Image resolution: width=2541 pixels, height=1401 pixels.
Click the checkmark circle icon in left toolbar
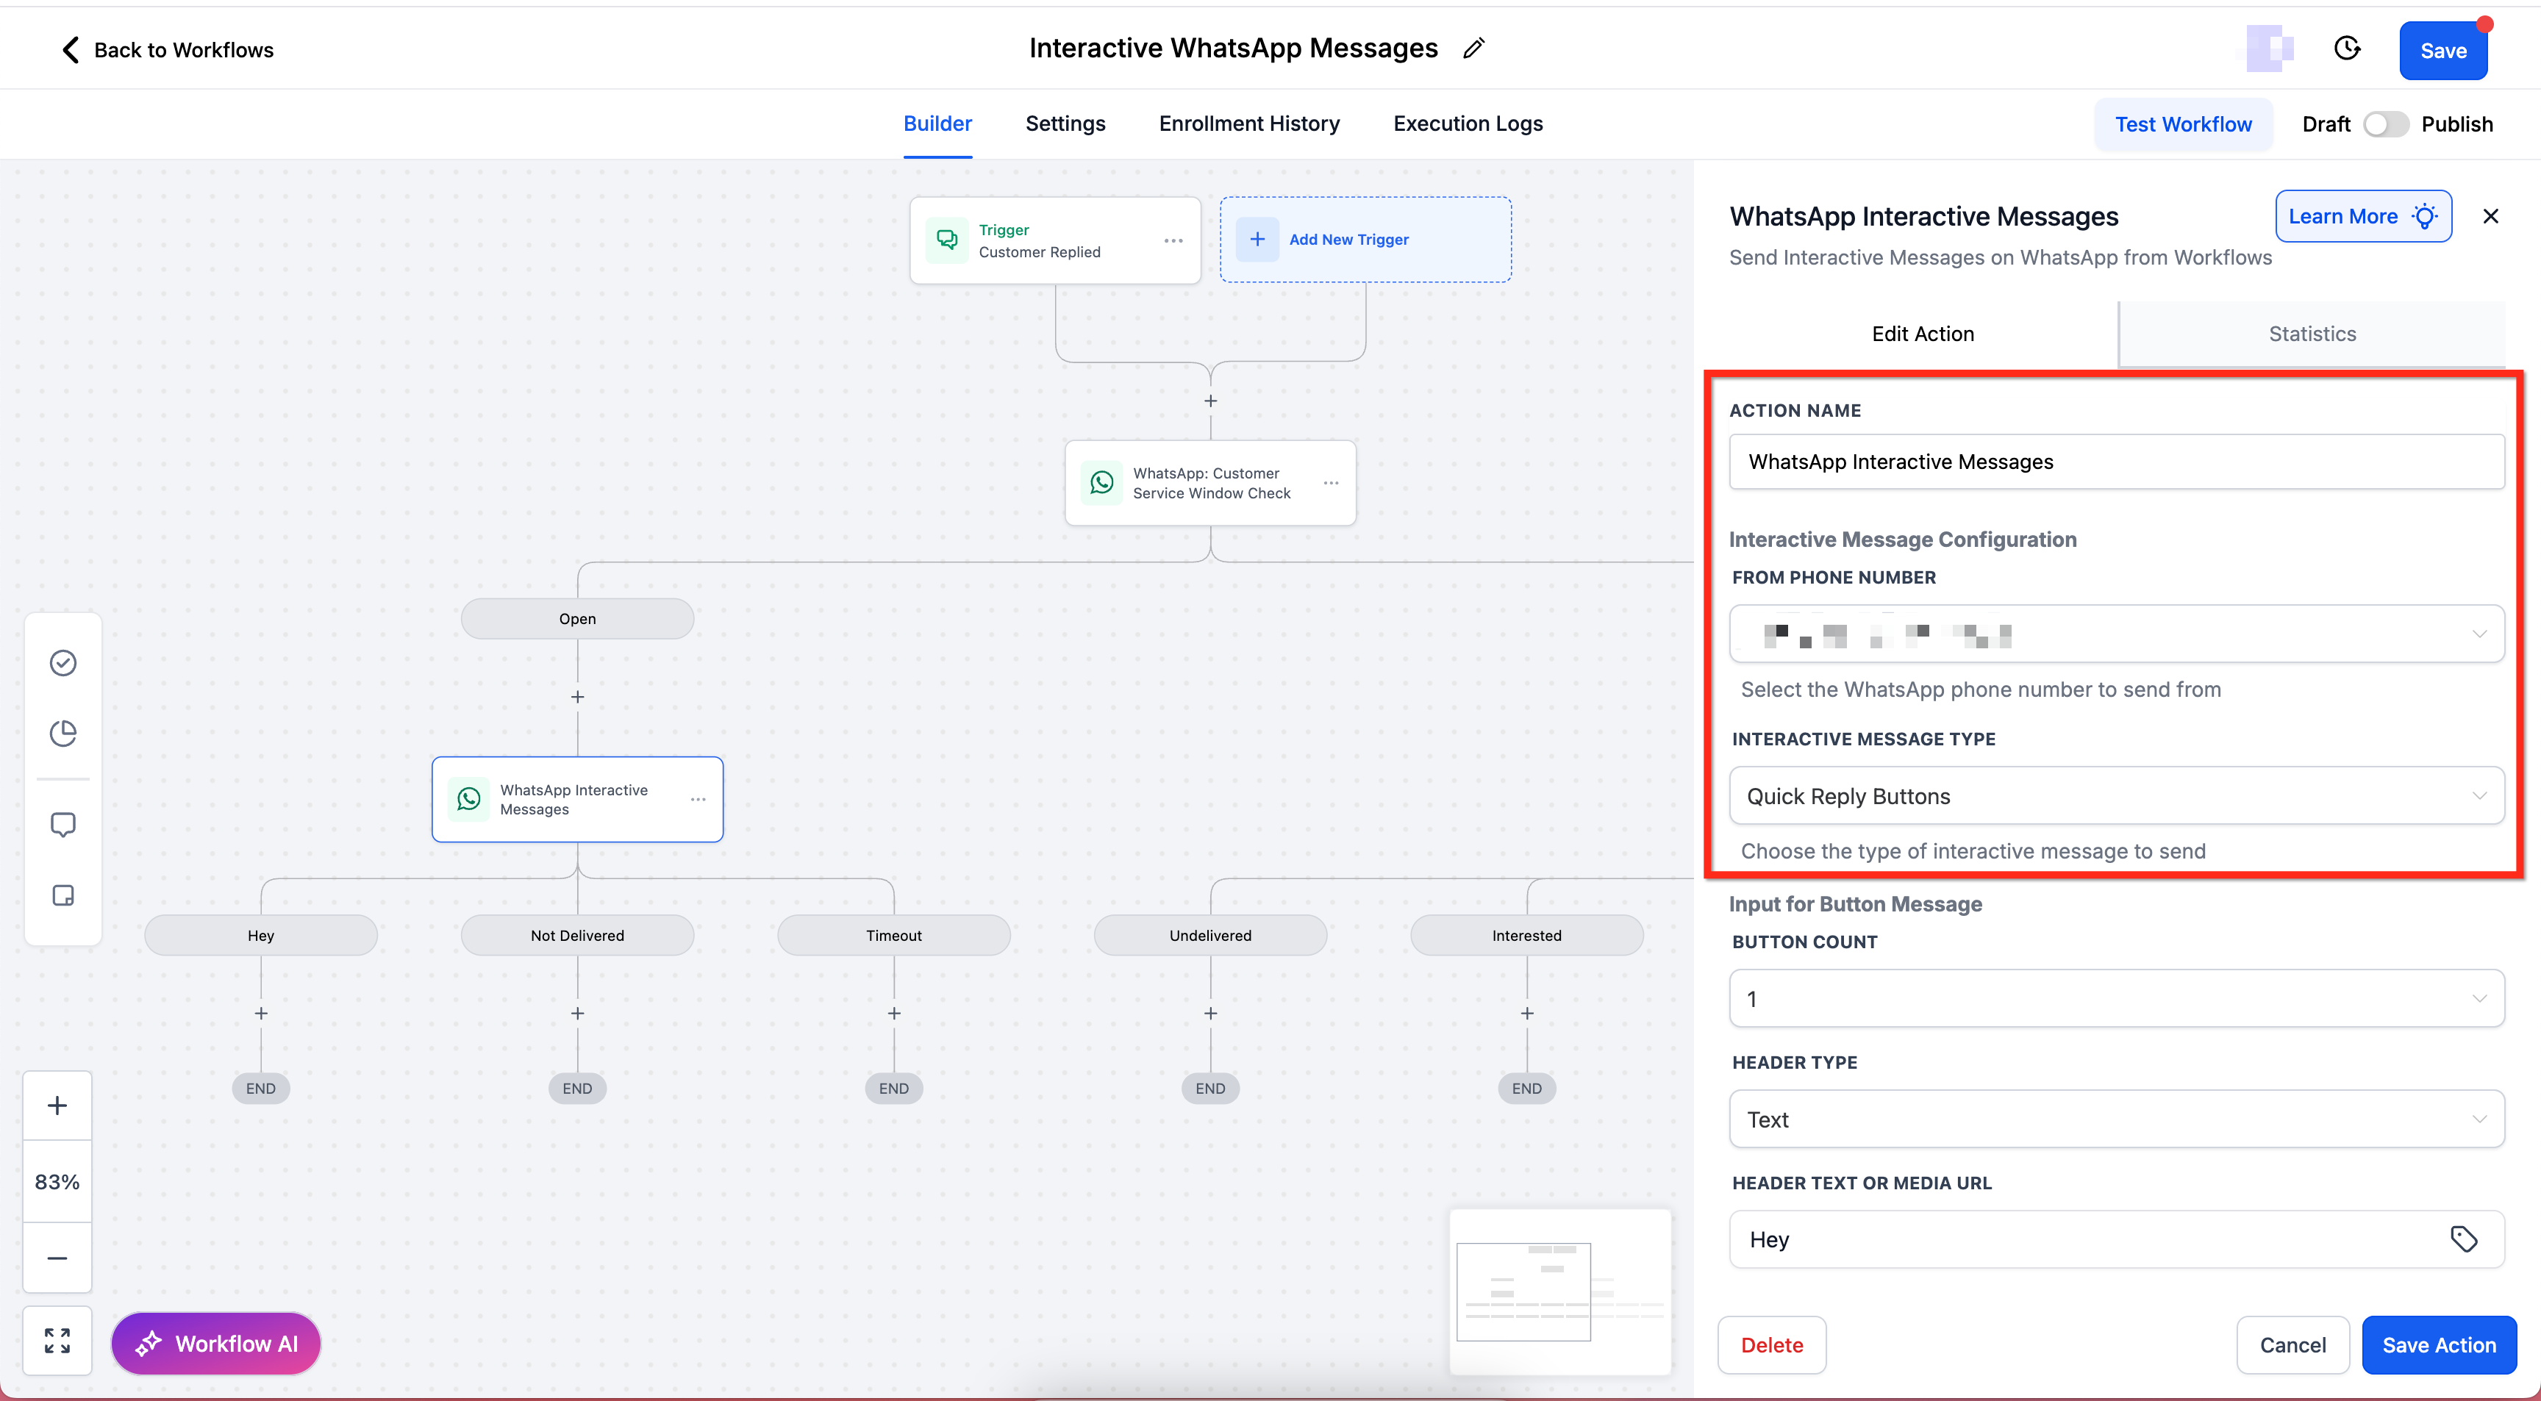[x=63, y=662]
